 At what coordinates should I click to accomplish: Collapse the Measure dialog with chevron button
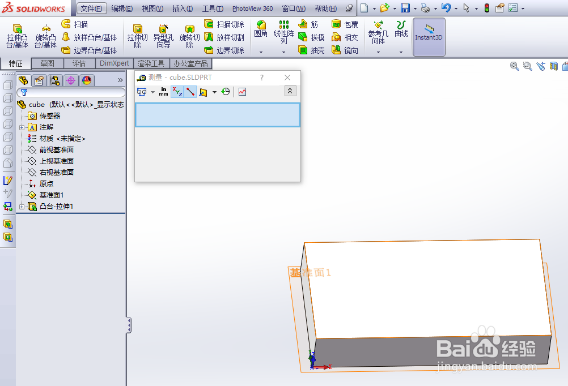pyautogui.click(x=290, y=91)
